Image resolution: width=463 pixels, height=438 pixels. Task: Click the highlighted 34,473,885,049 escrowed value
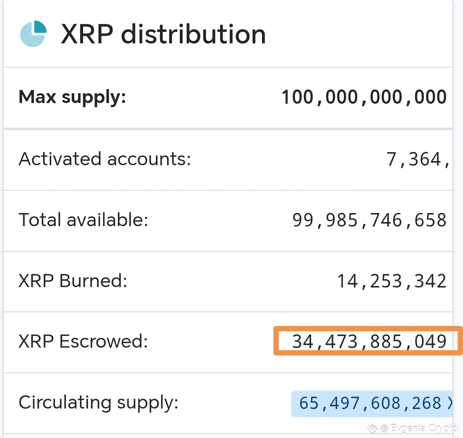(369, 341)
